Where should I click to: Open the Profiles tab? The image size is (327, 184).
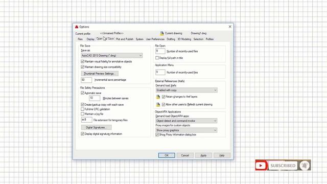pyautogui.click(x=209, y=39)
